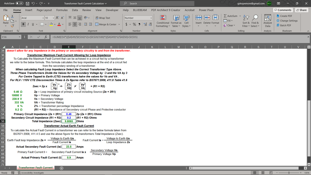Click the horizontal scrollbar
The height and width of the screenshot is (175, 311).
[245, 168]
